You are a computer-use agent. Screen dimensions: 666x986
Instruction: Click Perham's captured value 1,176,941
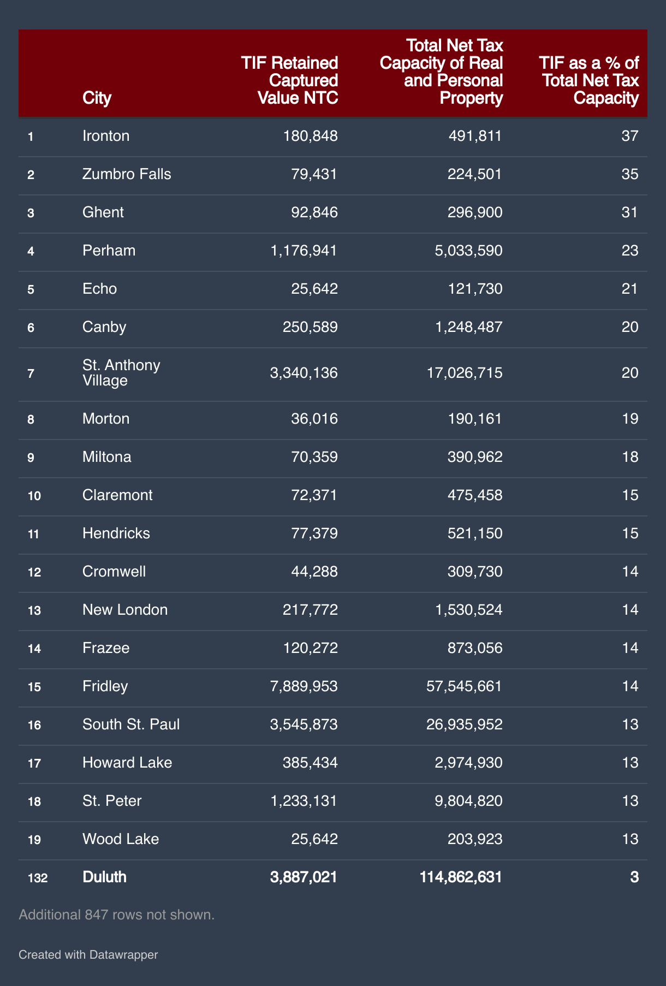tap(304, 251)
